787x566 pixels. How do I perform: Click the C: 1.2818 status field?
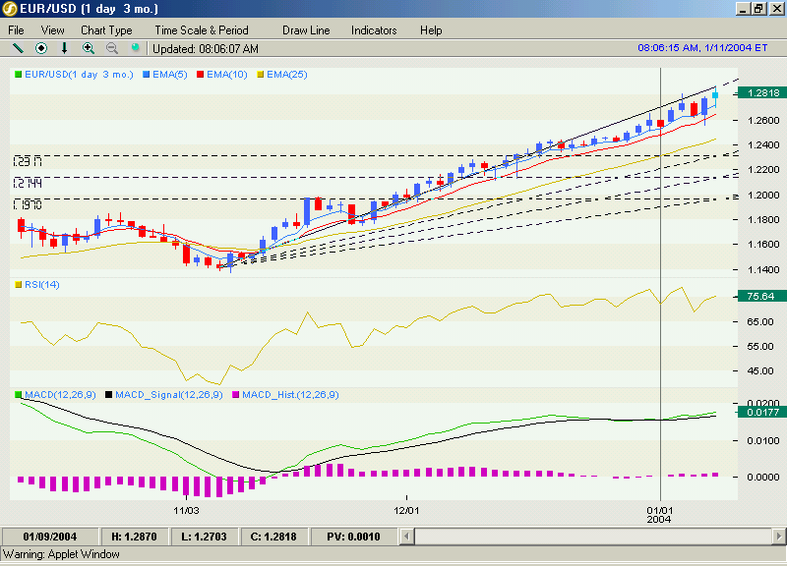click(x=273, y=537)
